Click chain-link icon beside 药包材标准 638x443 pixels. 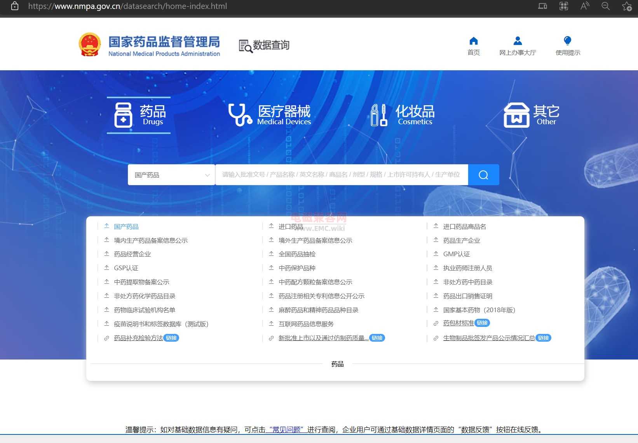point(436,323)
